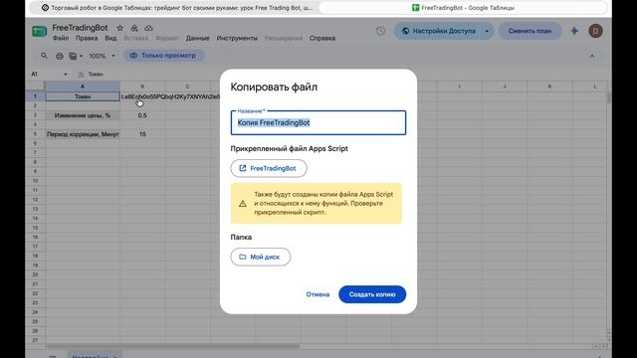Image resolution: width=637 pixels, height=358 pixels.
Task: Click the print icon in toolbar
Action: 60,56
